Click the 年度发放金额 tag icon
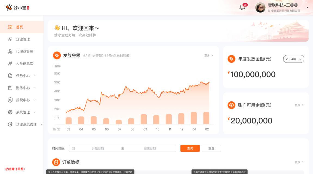313x174 pixels. [x=231, y=59]
